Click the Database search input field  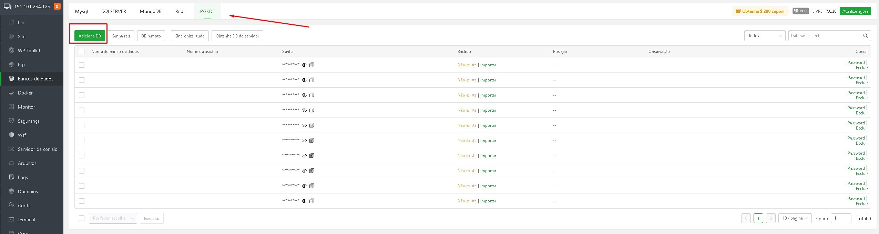825,36
